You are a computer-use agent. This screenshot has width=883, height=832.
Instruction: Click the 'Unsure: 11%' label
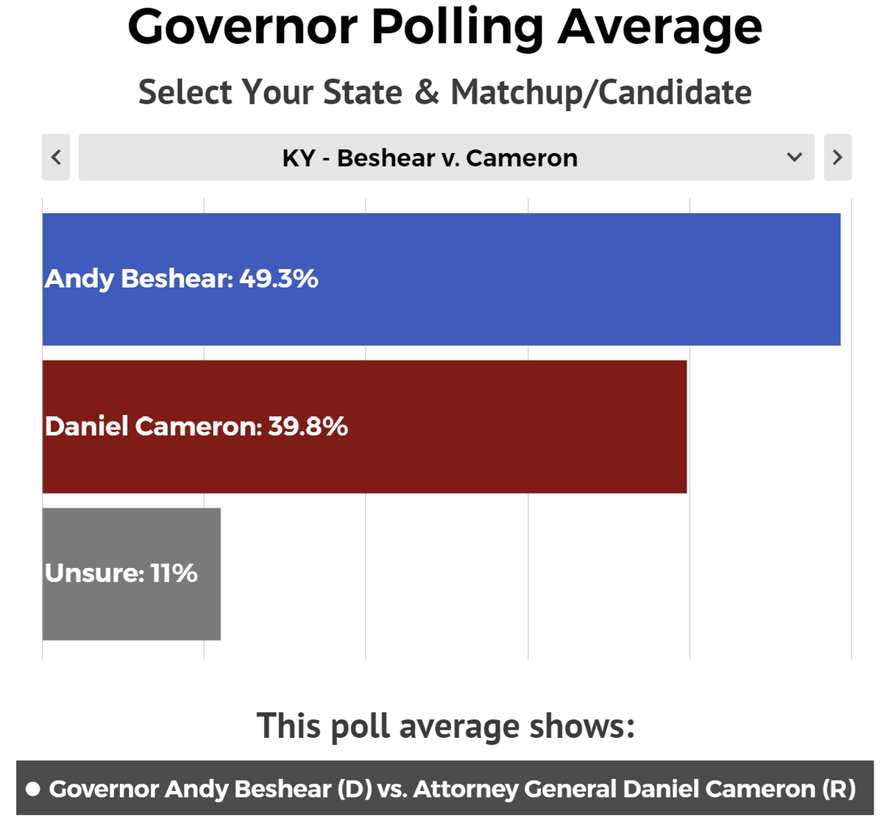[x=121, y=573]
